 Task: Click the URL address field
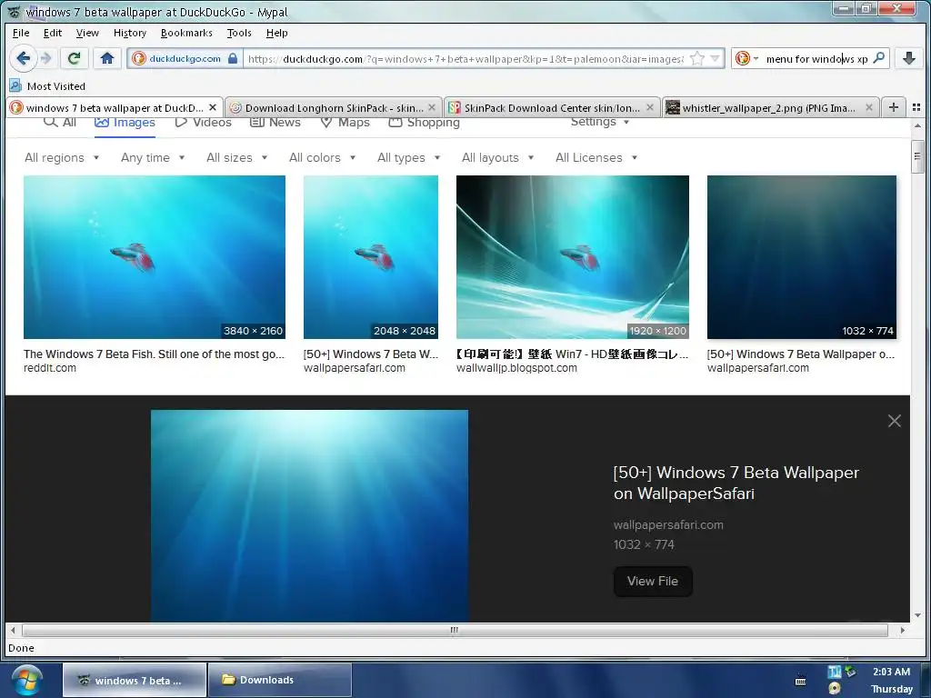[466, 59]
